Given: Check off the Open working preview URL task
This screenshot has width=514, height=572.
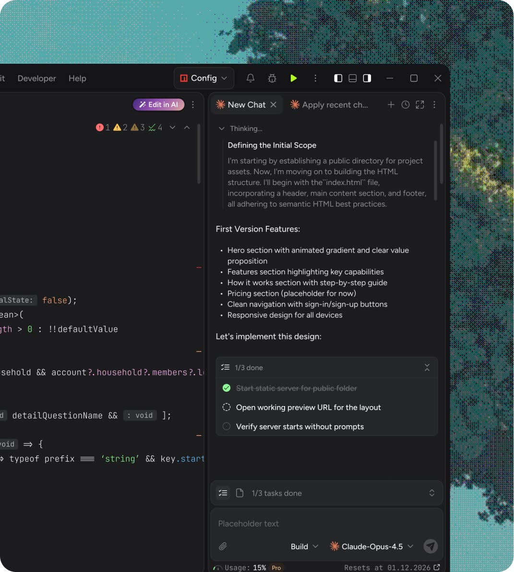Looking at the screenshot, I should tap(226, 407).
